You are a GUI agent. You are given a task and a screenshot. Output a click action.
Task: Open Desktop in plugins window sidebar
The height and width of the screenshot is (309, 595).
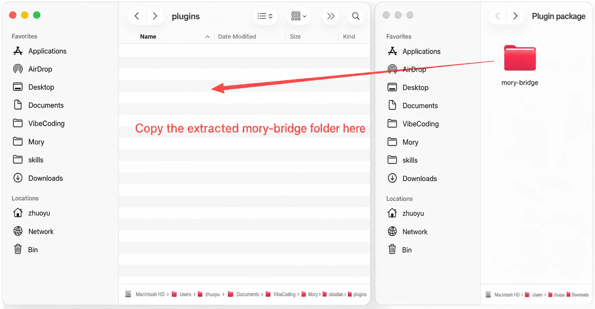(x=34, y=87)
